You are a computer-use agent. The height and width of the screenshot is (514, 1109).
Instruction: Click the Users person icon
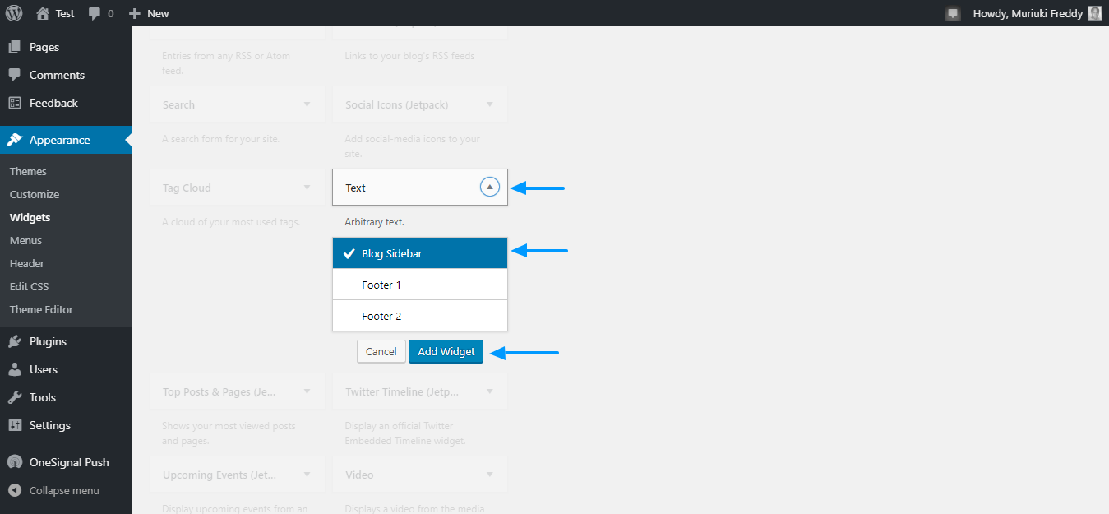point(15,369)
